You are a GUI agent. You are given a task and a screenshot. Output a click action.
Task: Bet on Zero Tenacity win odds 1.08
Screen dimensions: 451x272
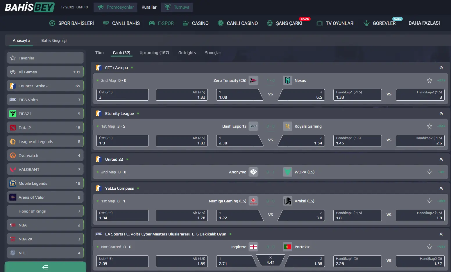pos(240,95)
